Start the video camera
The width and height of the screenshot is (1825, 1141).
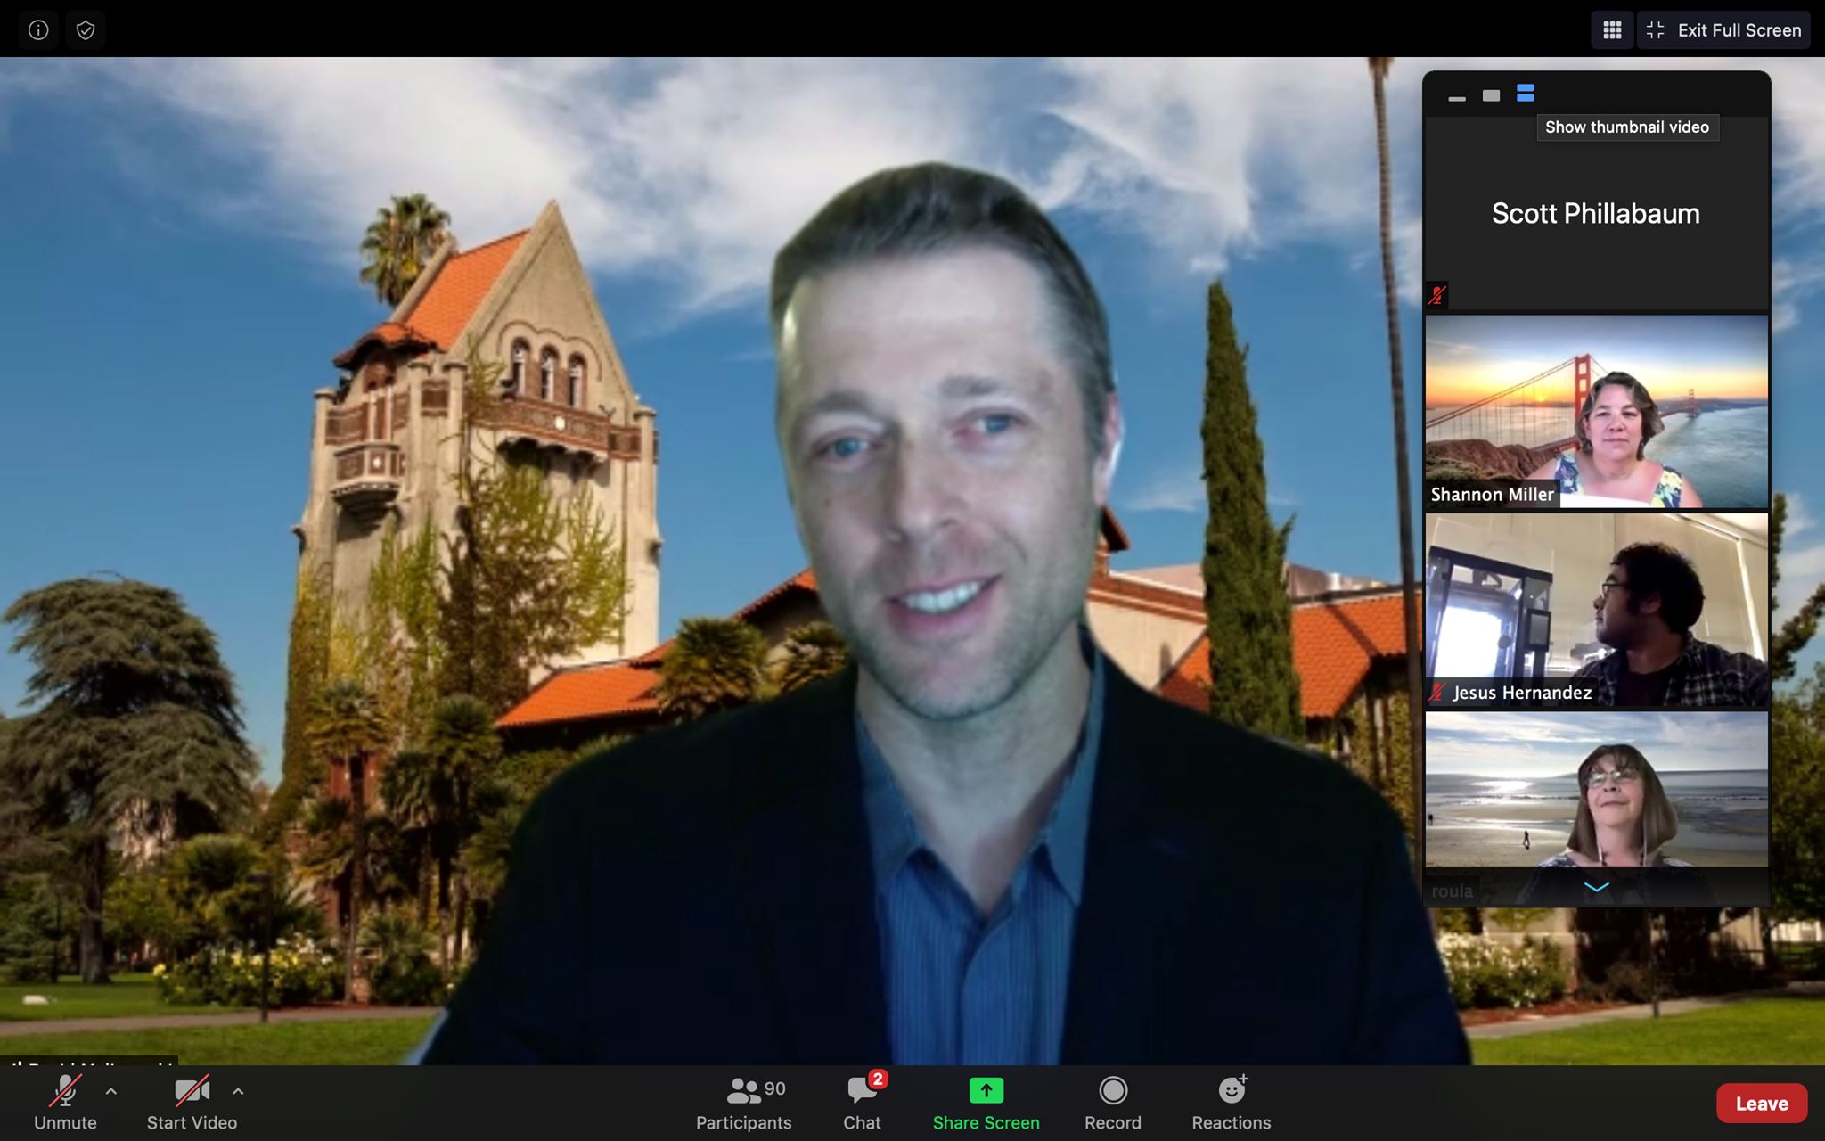click(x=192, y=1103)
